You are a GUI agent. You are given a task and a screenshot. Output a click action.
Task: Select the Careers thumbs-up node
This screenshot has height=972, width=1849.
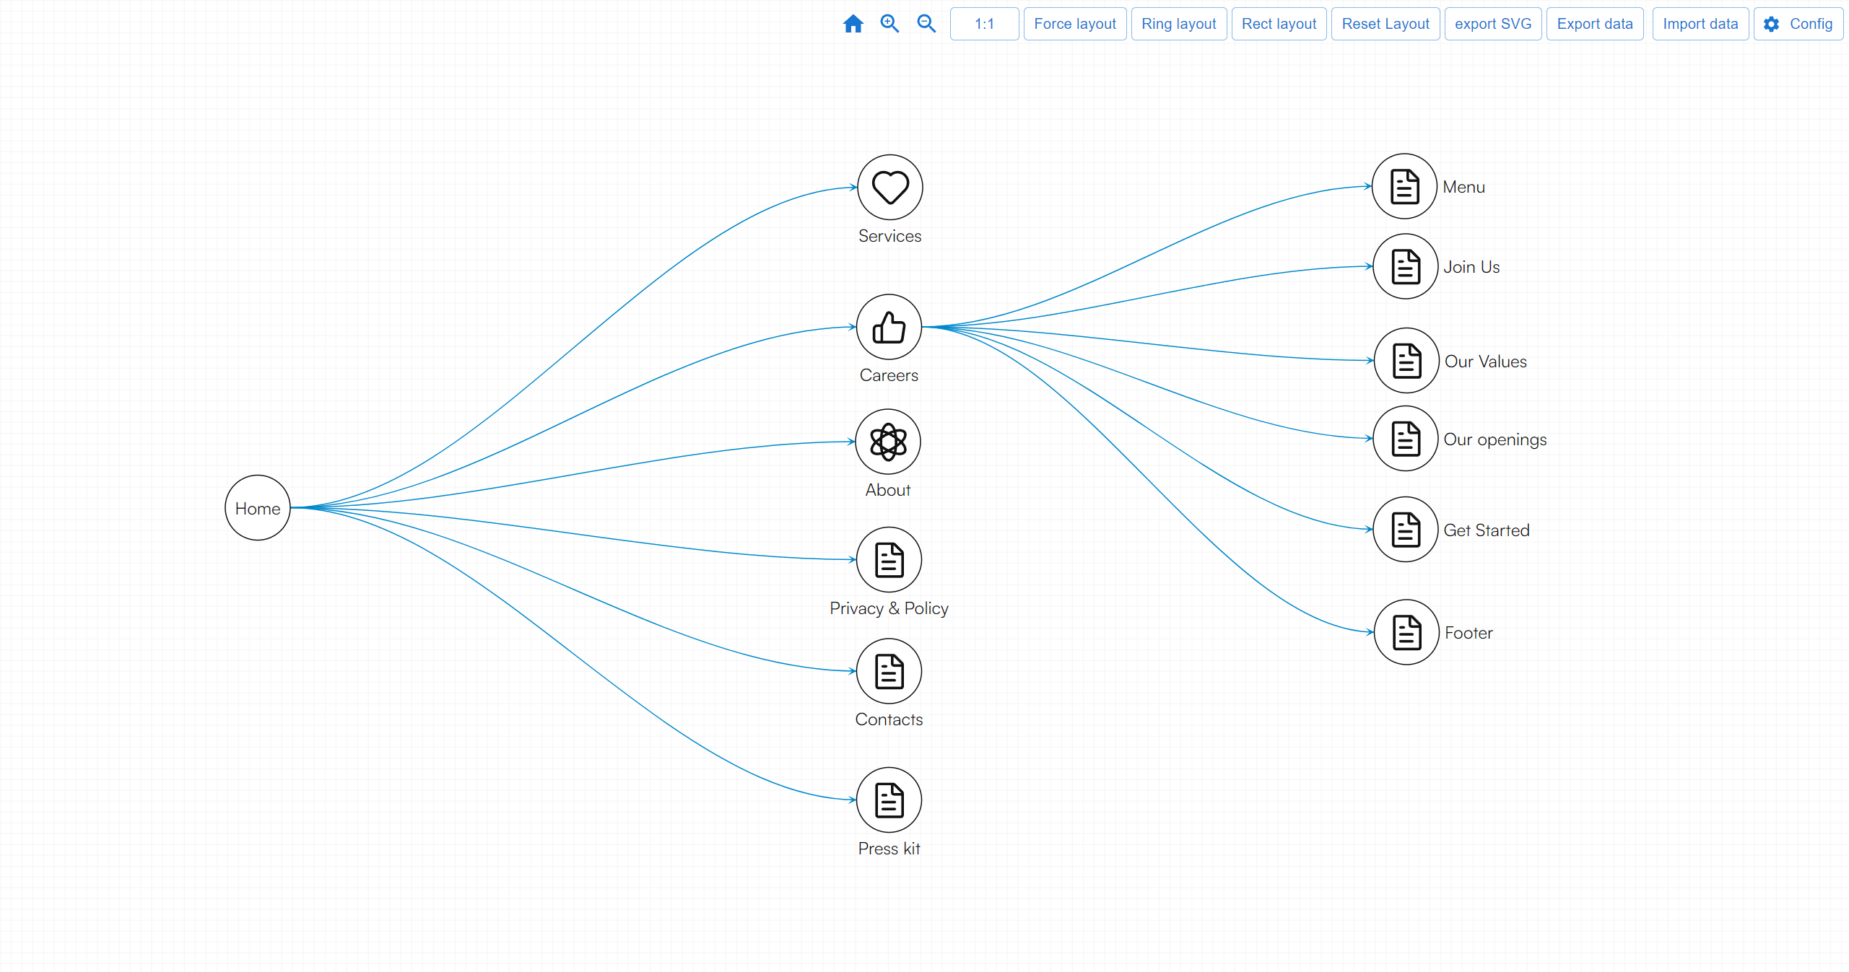(x=889, y=327)
